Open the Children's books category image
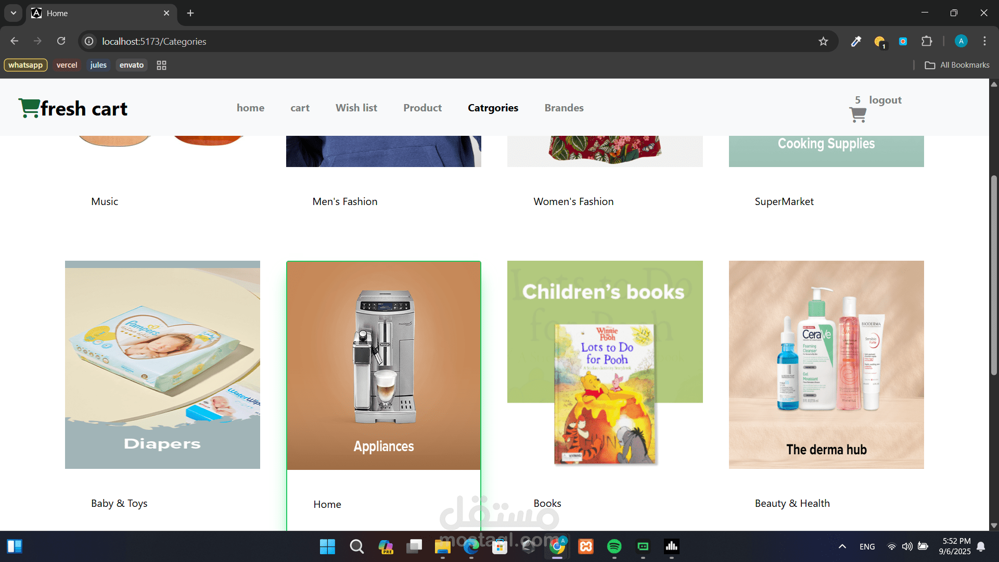999x562 pixels. coord(605,364)
